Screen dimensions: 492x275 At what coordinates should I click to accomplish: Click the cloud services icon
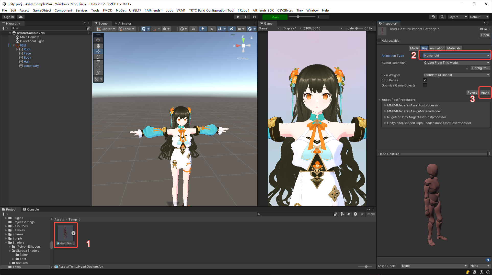point(21,17)
